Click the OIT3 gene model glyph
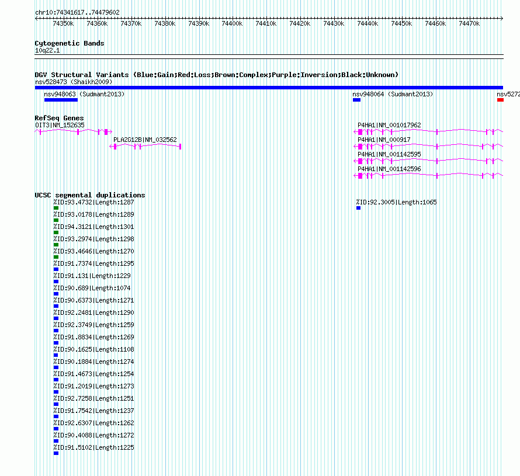 coord(73,132)
